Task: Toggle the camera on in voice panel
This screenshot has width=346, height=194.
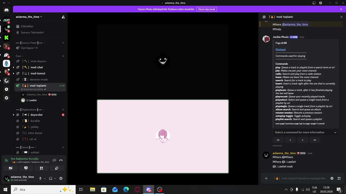Action: 11,168
